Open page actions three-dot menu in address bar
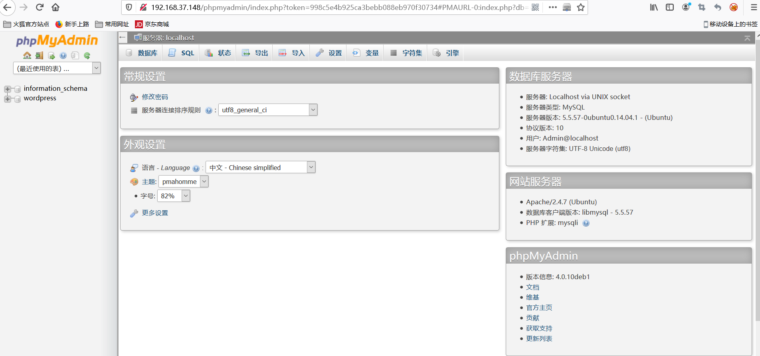 552,7
